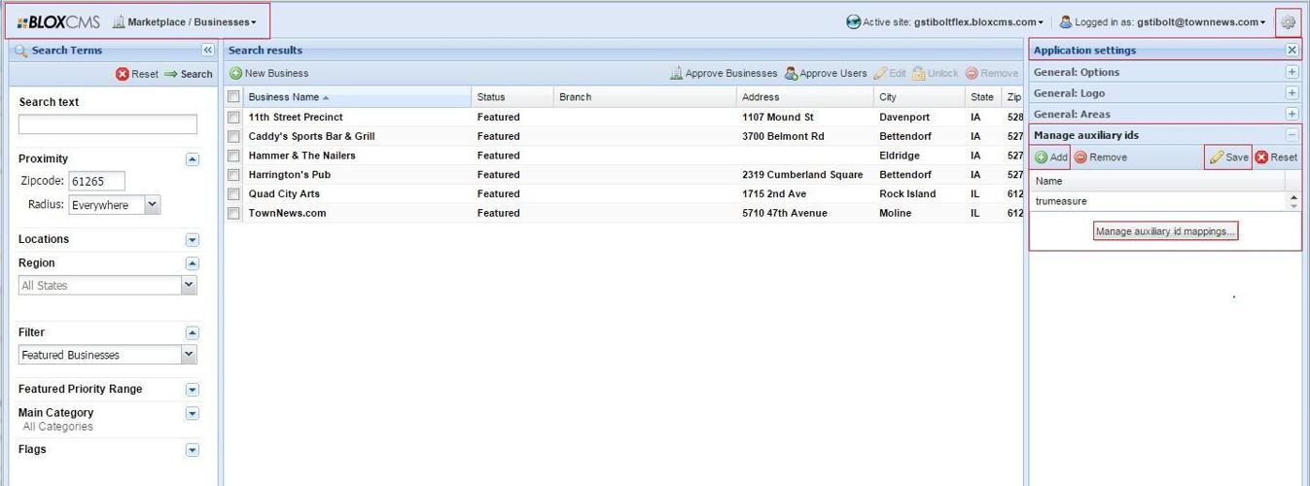Click Remove in auxiliary ids panel
Viewport: 1310px width, 486px height.
click(1101, 157)
